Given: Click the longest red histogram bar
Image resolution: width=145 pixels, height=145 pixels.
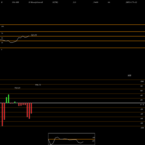Looking at the screenshot, I should click(x=2, y=115).
